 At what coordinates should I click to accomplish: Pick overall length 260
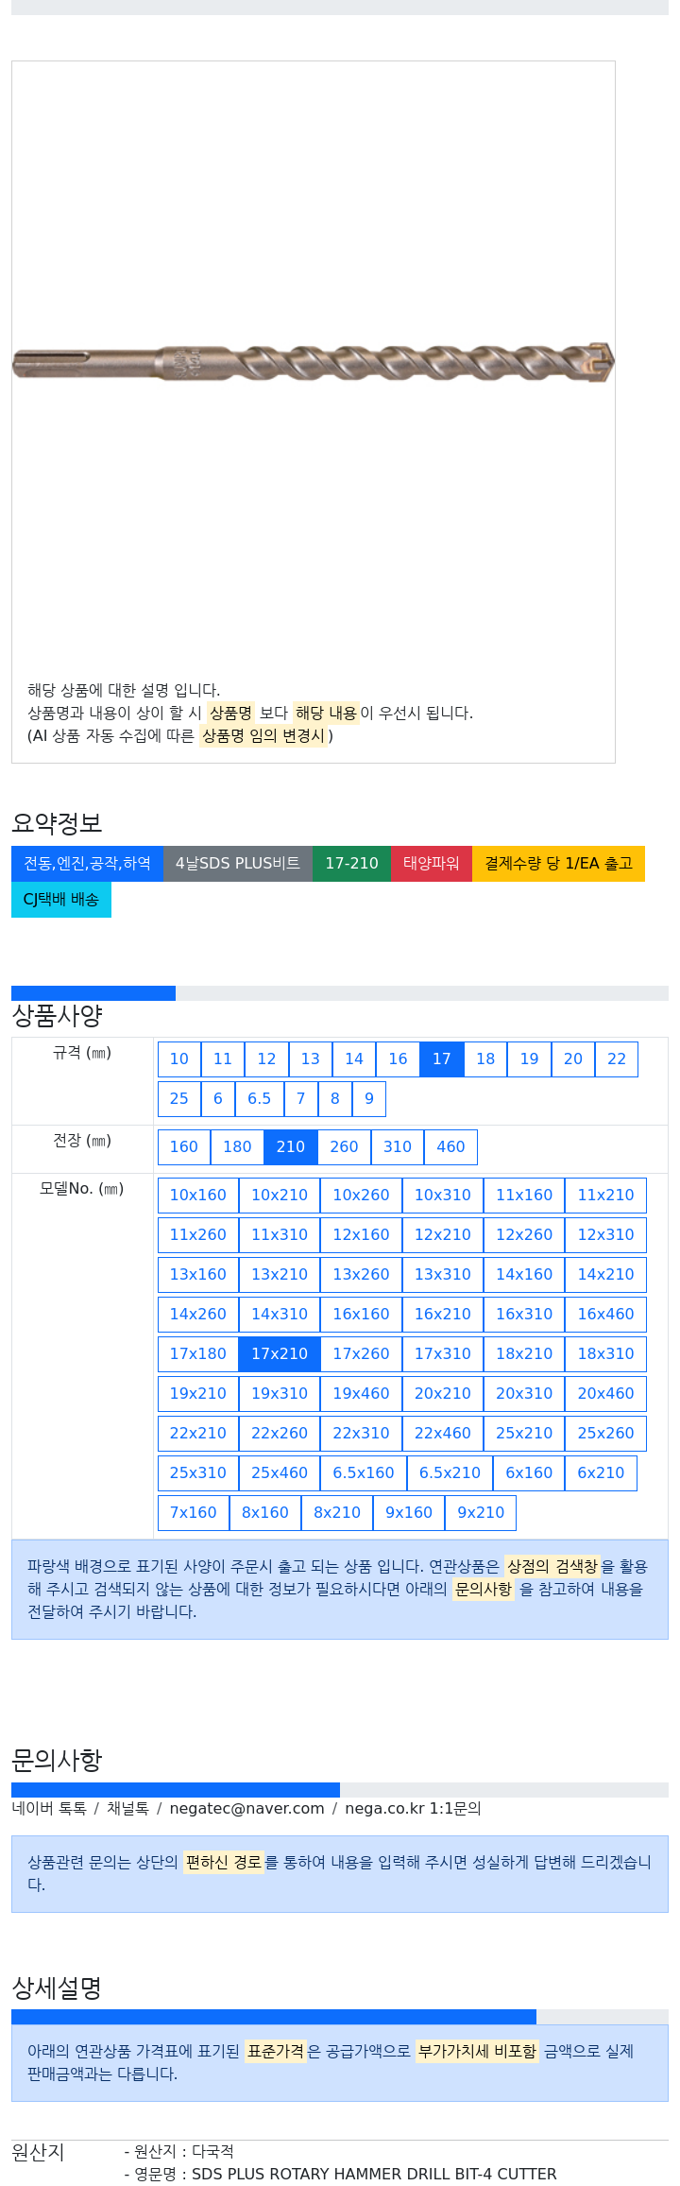click(x=344, y=1147)
